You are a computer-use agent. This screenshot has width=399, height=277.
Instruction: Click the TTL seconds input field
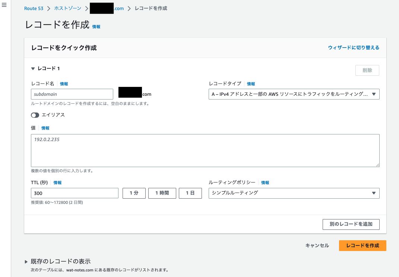click(x=75, y=193)
